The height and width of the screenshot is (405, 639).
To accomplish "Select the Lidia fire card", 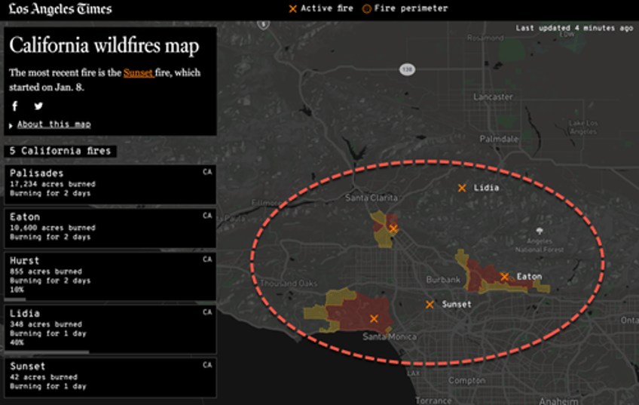I will tap(110, 329).
